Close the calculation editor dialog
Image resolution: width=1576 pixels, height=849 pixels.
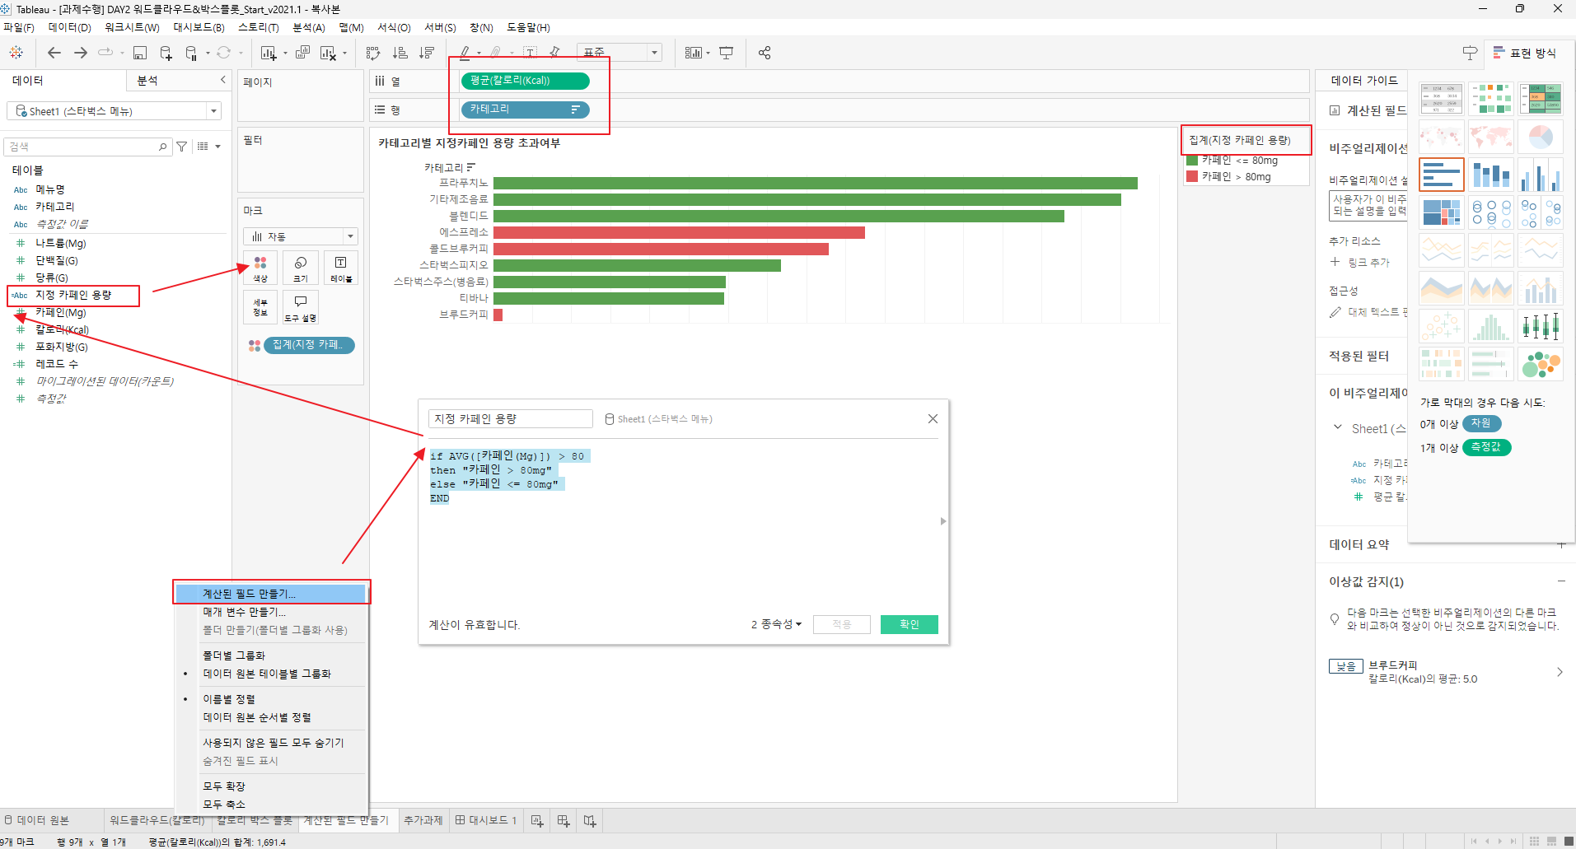pos(933,419)
